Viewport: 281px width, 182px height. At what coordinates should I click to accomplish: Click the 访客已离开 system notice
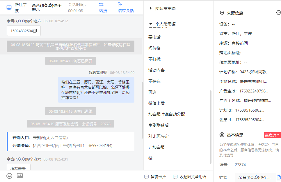(70, 61)
